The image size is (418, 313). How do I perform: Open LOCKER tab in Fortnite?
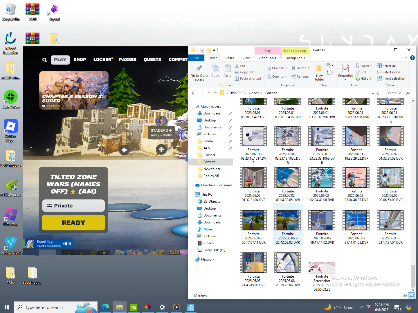click(103, 60)
